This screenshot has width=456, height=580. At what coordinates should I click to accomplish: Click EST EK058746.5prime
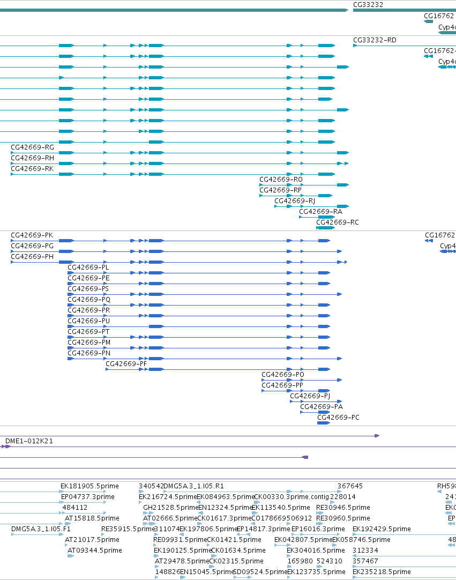coord(361,540)
